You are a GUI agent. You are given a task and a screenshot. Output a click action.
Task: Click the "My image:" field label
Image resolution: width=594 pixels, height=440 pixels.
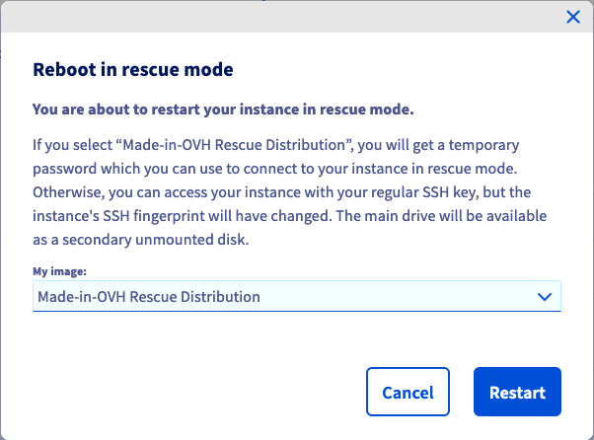point(61,271)
